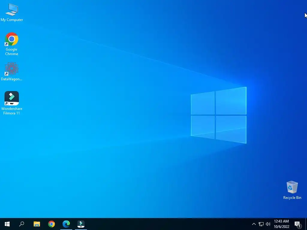Switch to Filmora in the taskbar
The height and width of the screenshot is (230, 307).
coord(81,224)
